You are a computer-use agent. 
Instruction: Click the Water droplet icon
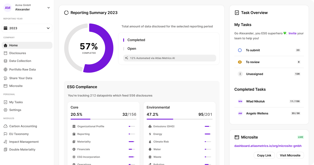pyautogui.click(x=150, y=149)
